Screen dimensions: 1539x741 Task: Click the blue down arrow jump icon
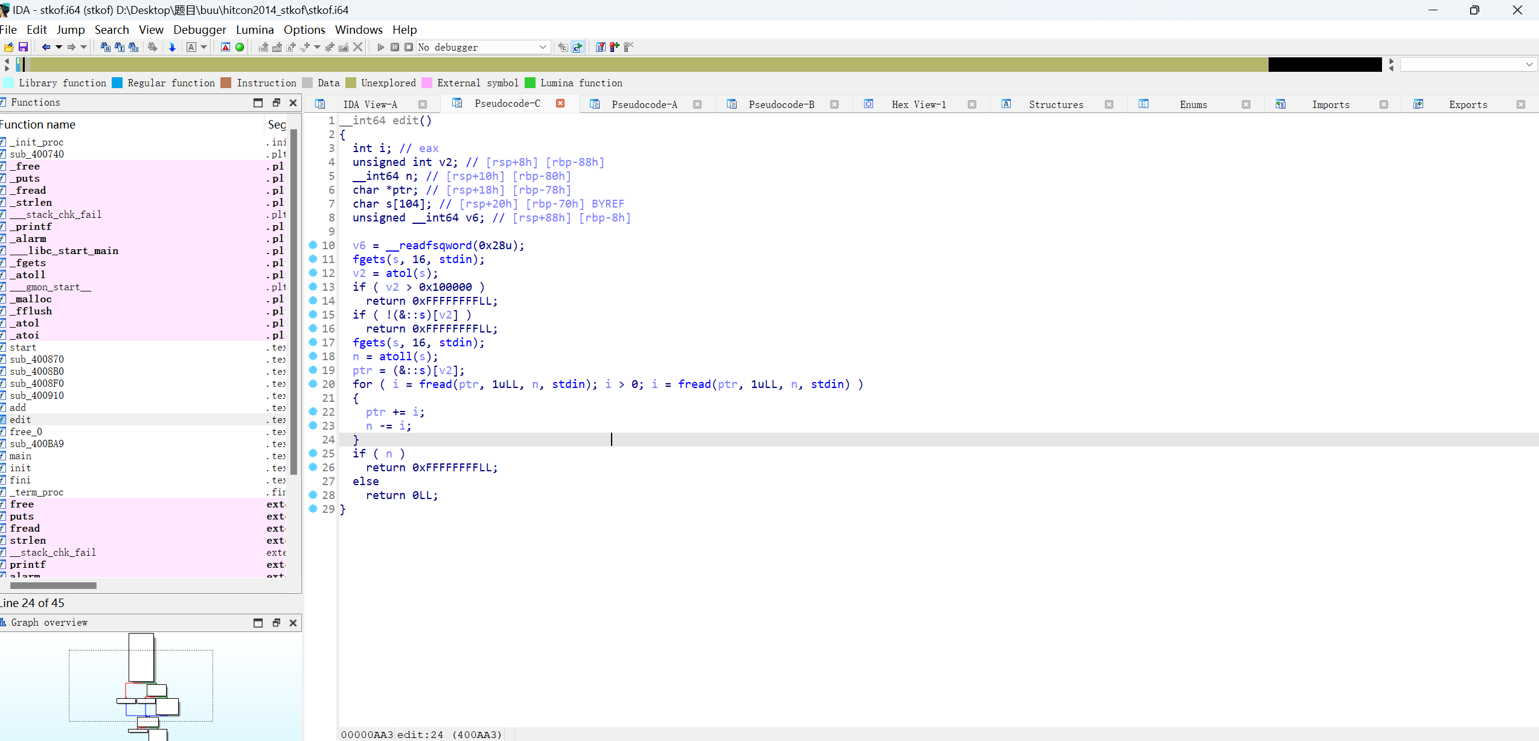tap(172, 47)
